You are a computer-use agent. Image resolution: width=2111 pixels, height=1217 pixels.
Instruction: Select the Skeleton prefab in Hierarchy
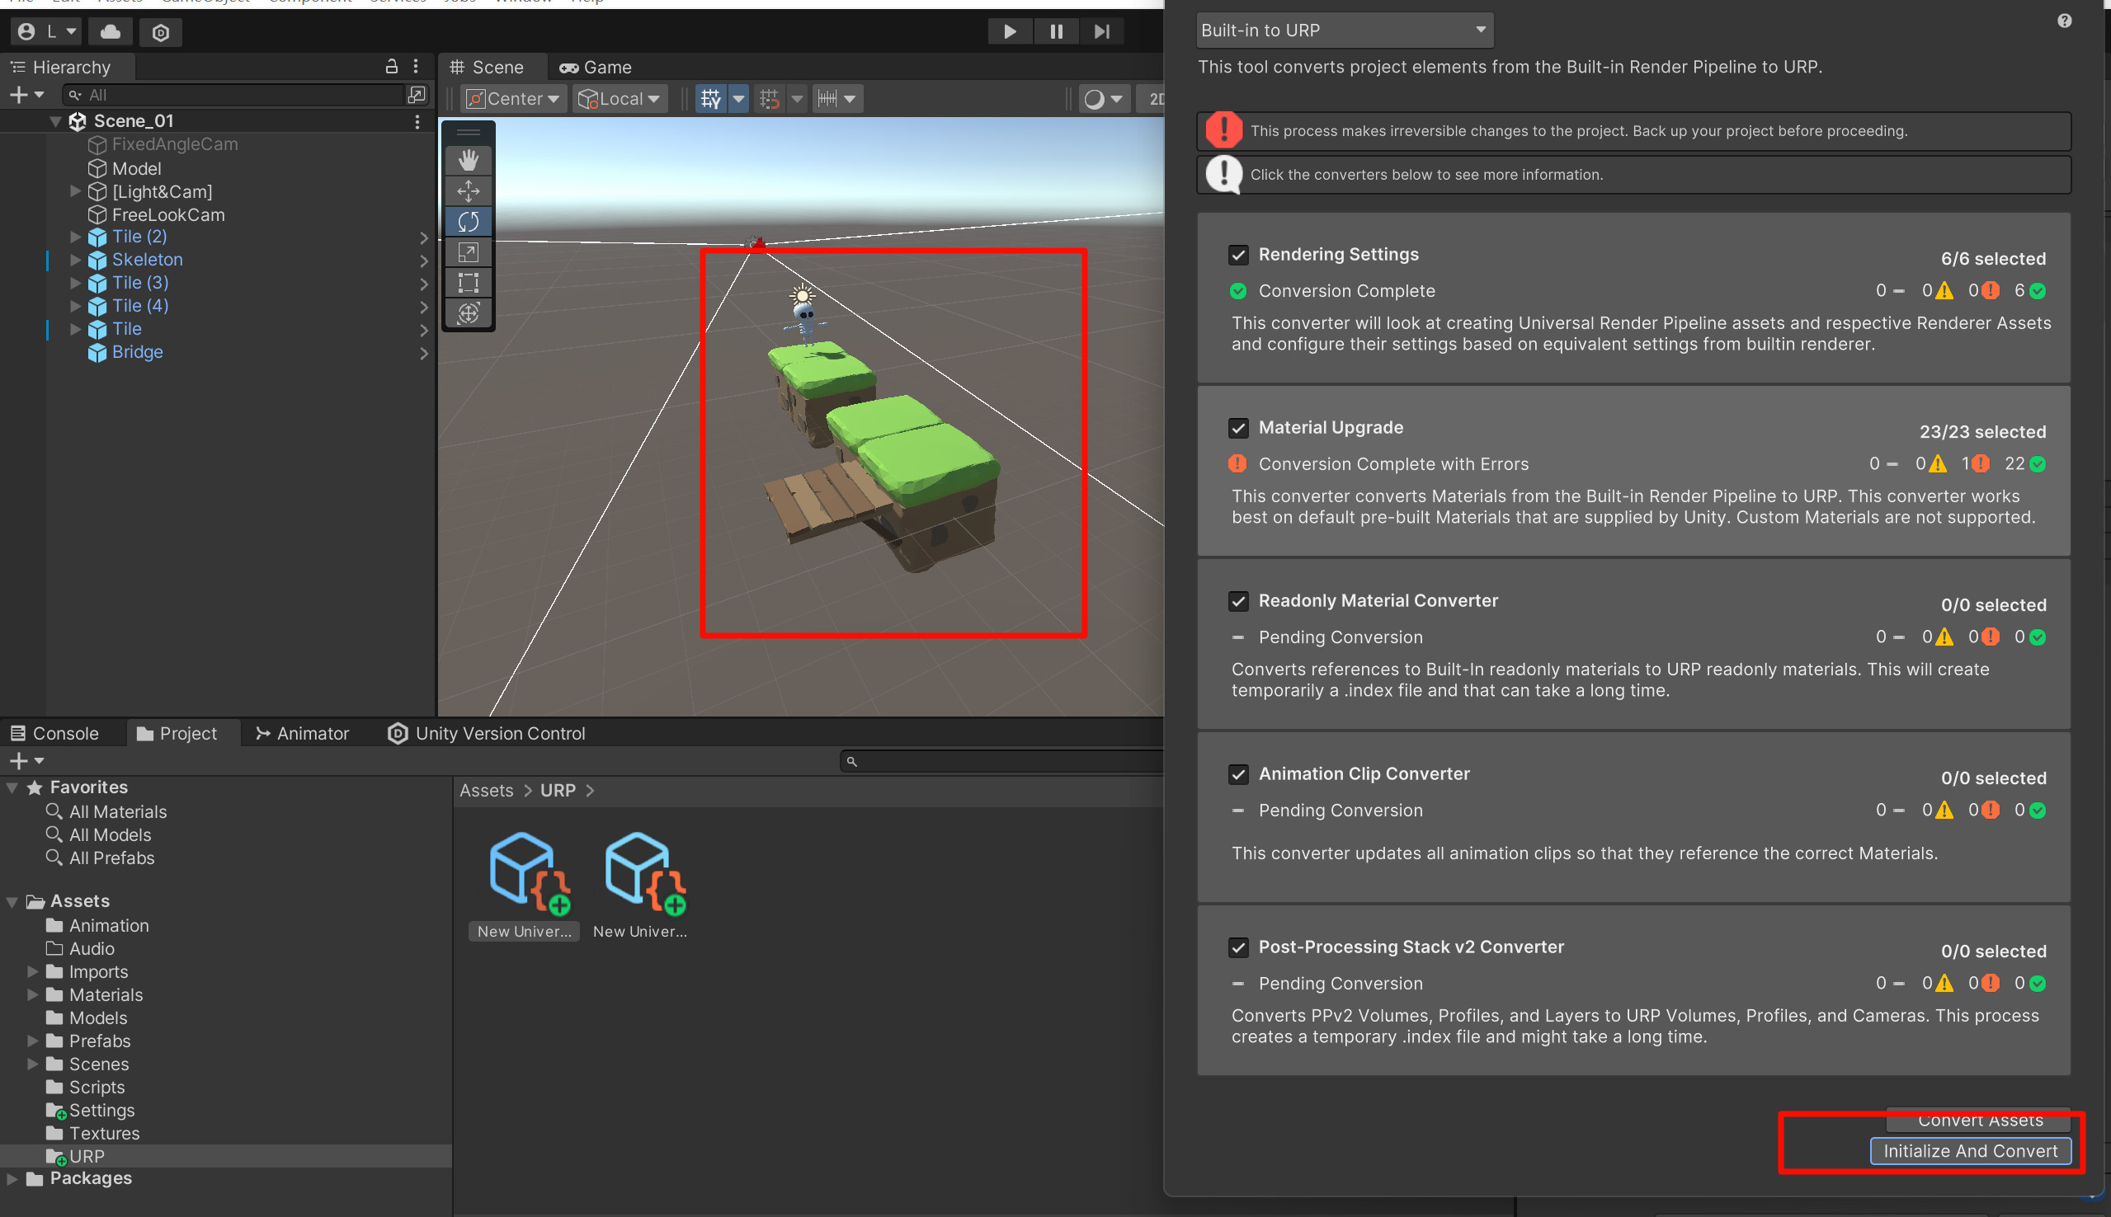[x=147, y=260]
